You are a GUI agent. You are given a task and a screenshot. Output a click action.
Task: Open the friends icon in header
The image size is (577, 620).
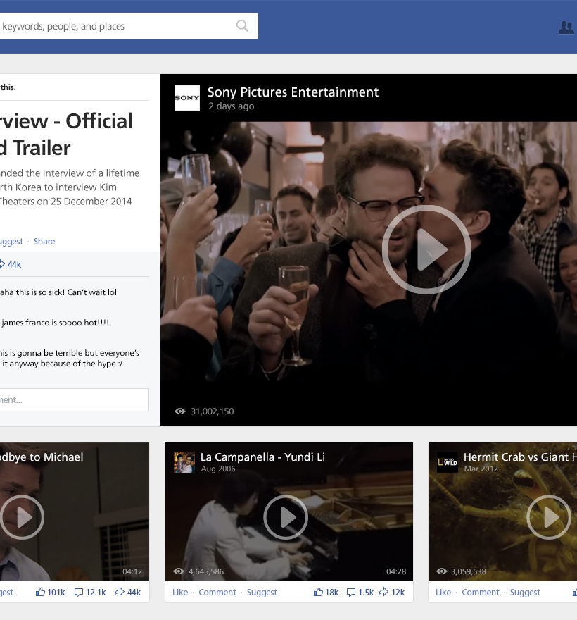pos(566,27)
